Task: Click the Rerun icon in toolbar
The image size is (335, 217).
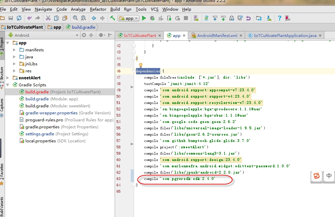Action: point(178,18)
